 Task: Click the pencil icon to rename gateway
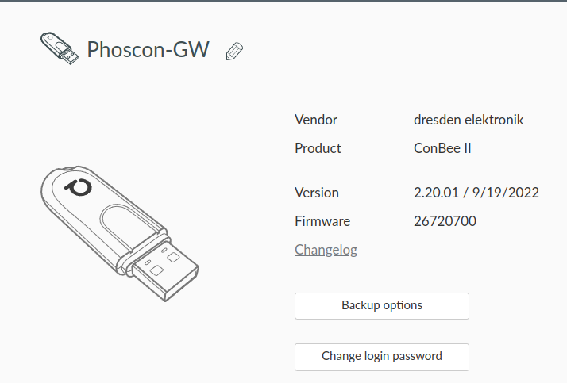(x=234, y=52)
